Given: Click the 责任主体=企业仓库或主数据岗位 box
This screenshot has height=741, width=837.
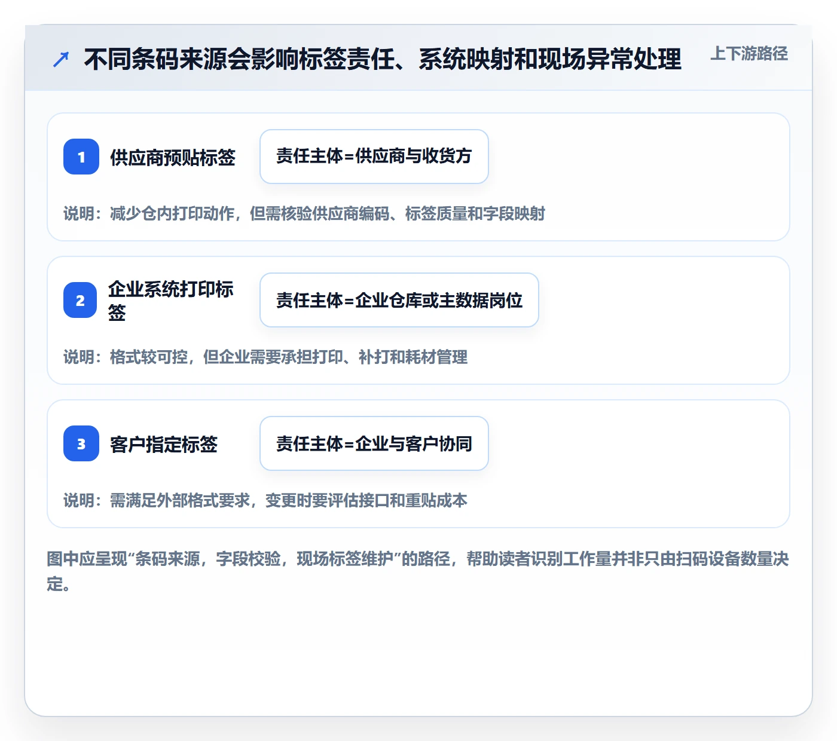Looking at the screenshot, I should click(399, 300).
